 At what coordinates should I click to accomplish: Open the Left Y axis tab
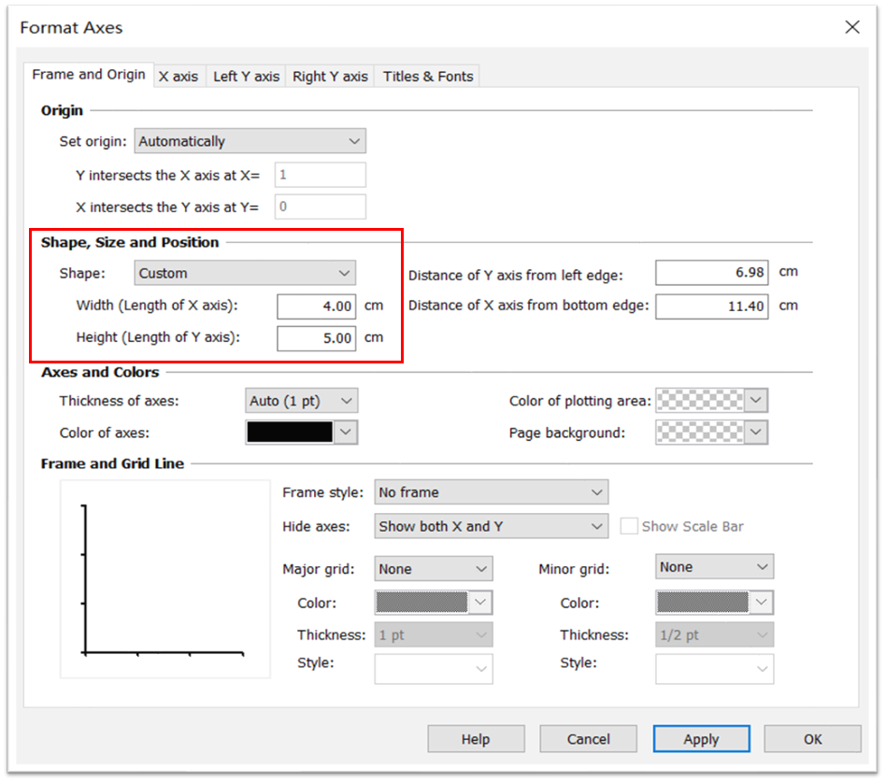tap(246, 77)
